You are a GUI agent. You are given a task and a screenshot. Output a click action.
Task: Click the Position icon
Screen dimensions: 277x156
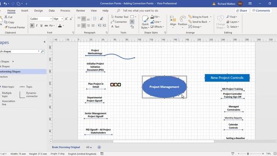(183, 21)
